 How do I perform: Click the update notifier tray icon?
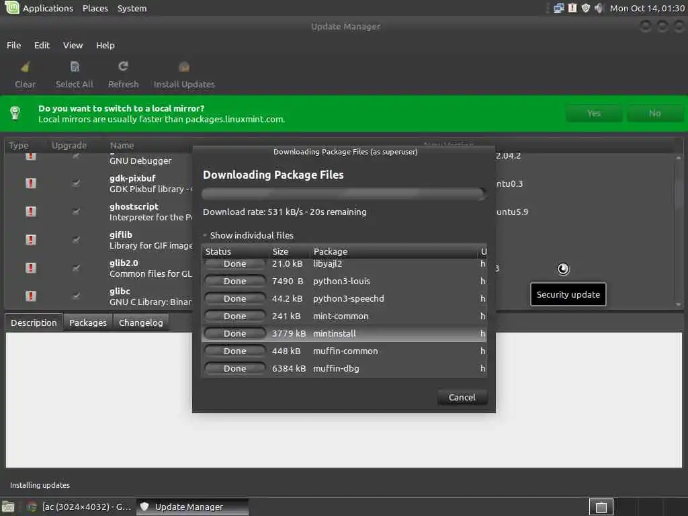point(572,8)
